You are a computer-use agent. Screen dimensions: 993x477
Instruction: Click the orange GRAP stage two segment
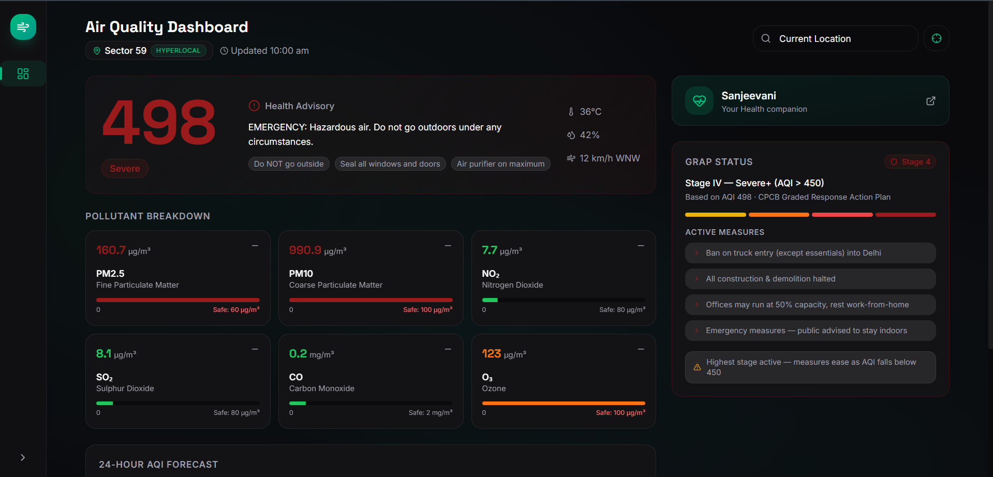pos(779,215)
